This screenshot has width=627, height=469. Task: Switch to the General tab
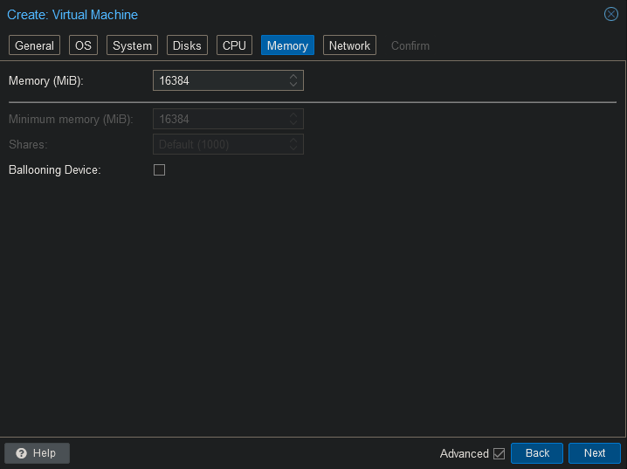[35, 45]
